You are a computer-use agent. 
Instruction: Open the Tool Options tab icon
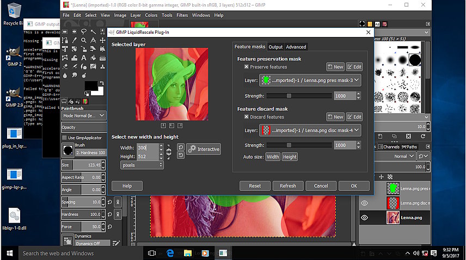[64, 101]
